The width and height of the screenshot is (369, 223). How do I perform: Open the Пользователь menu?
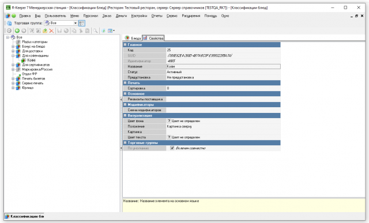(x=55, y=16)
